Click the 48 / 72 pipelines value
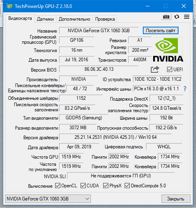Viewport: 196px width, 208px height. tap(80, 89)
